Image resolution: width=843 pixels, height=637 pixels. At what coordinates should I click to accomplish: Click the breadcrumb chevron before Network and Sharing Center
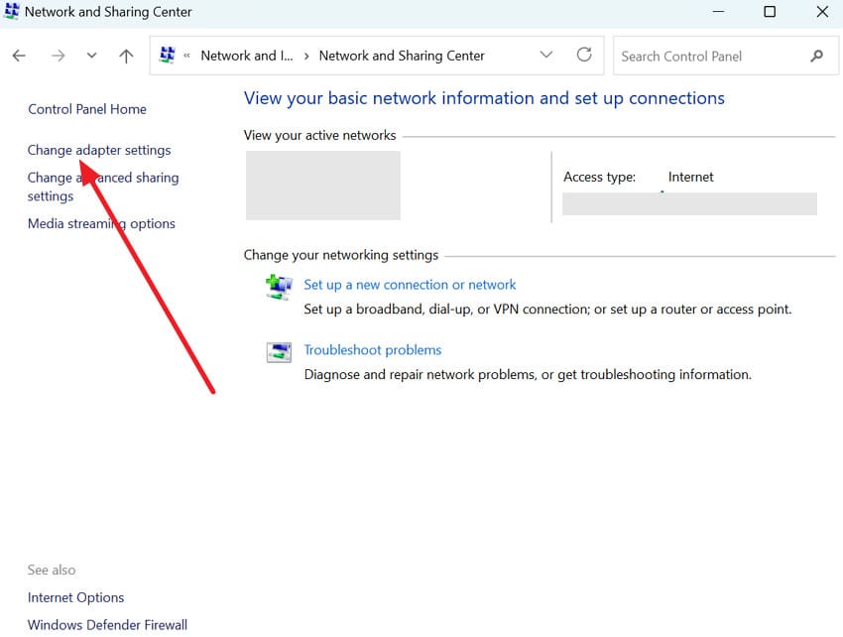305,56
